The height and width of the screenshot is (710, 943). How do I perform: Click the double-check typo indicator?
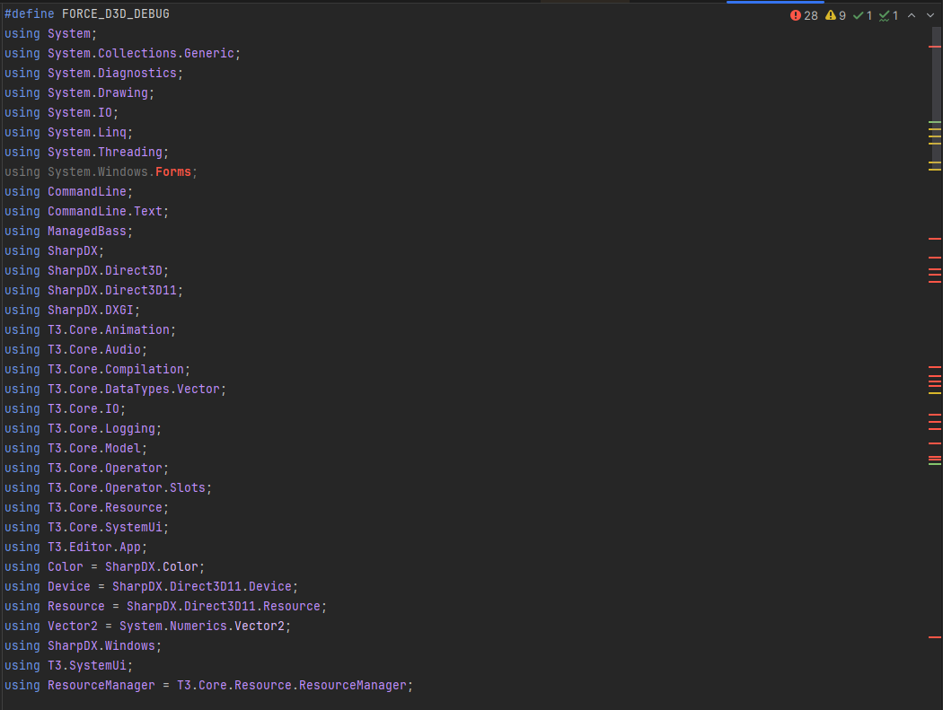click(x=888, y=15)
